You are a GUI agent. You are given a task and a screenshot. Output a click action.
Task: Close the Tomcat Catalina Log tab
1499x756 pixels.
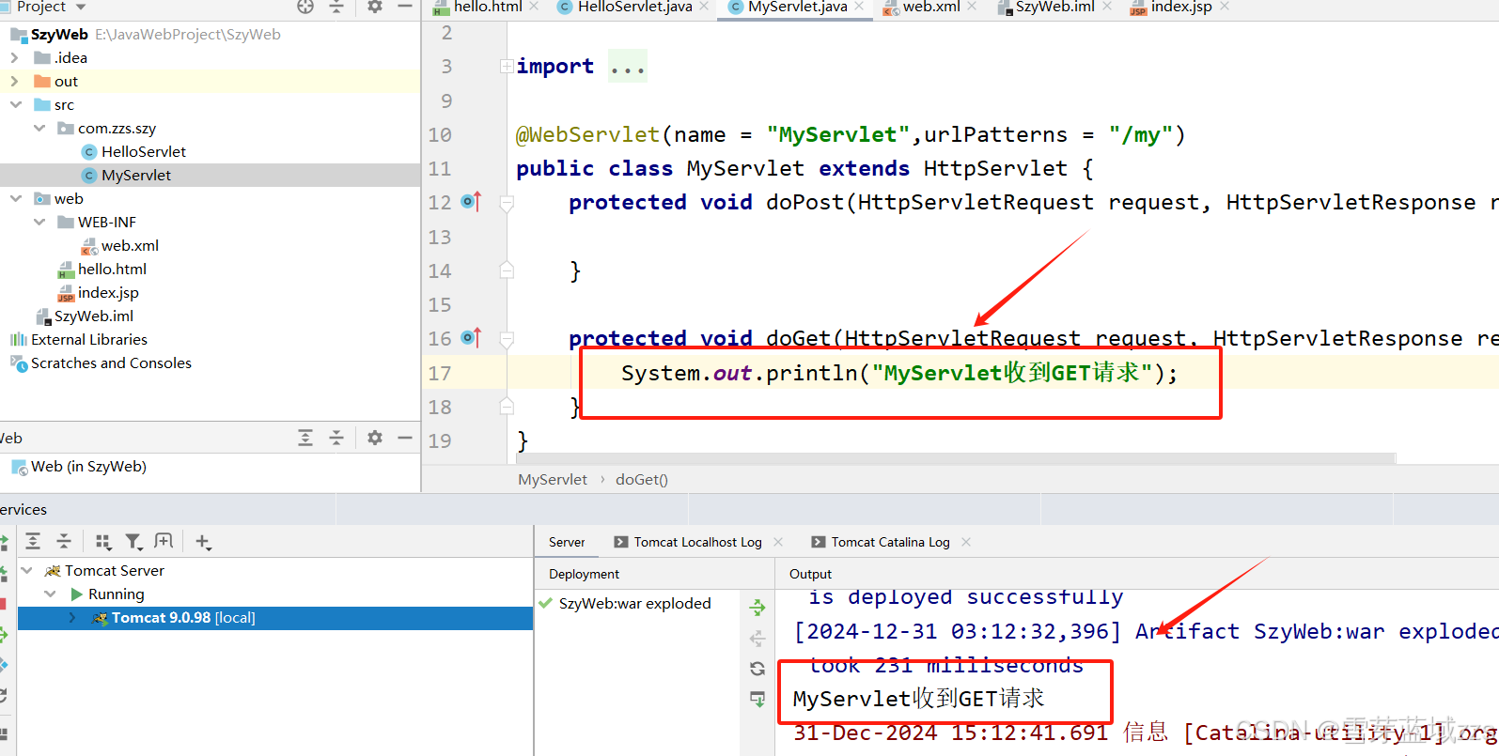[x=966, y=542]
